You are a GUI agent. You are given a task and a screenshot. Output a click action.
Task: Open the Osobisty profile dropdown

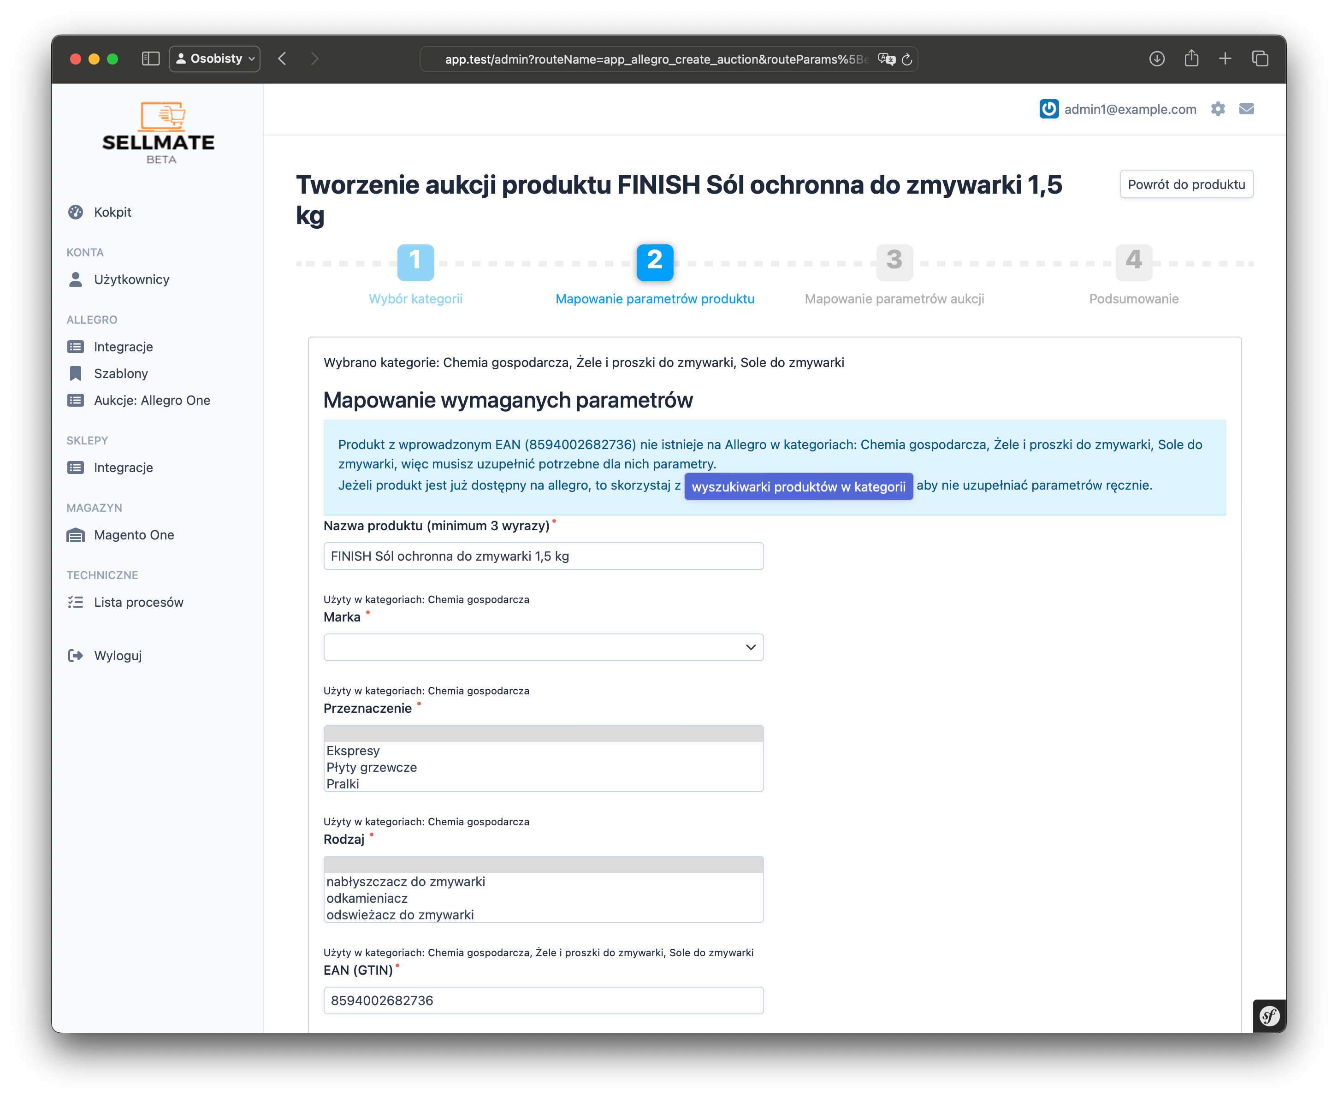[x=214, y=59]
